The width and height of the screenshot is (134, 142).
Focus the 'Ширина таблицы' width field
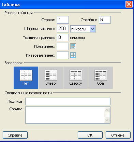(x=63, y=29)
